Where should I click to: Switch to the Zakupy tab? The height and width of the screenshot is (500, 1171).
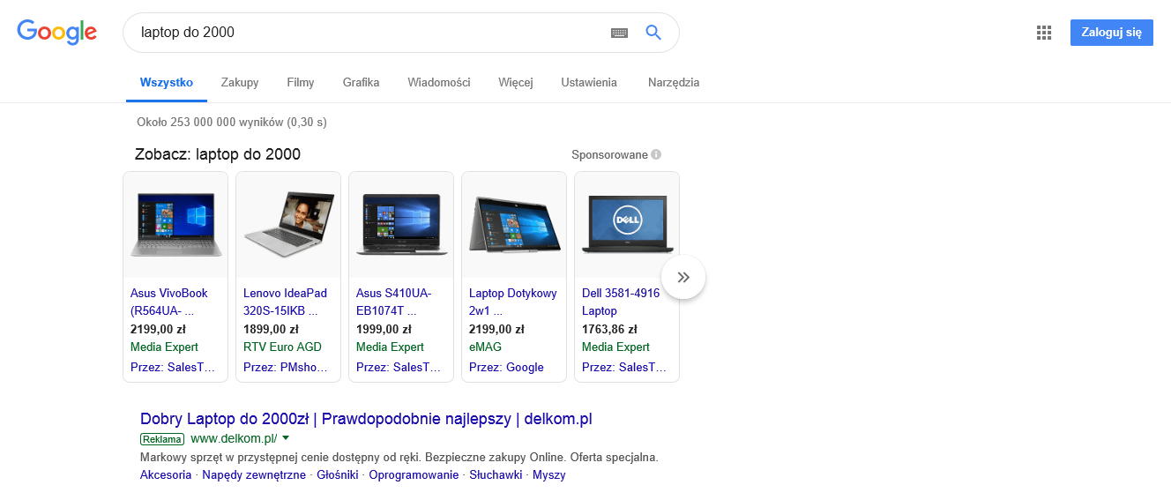(x=240, y=83)
